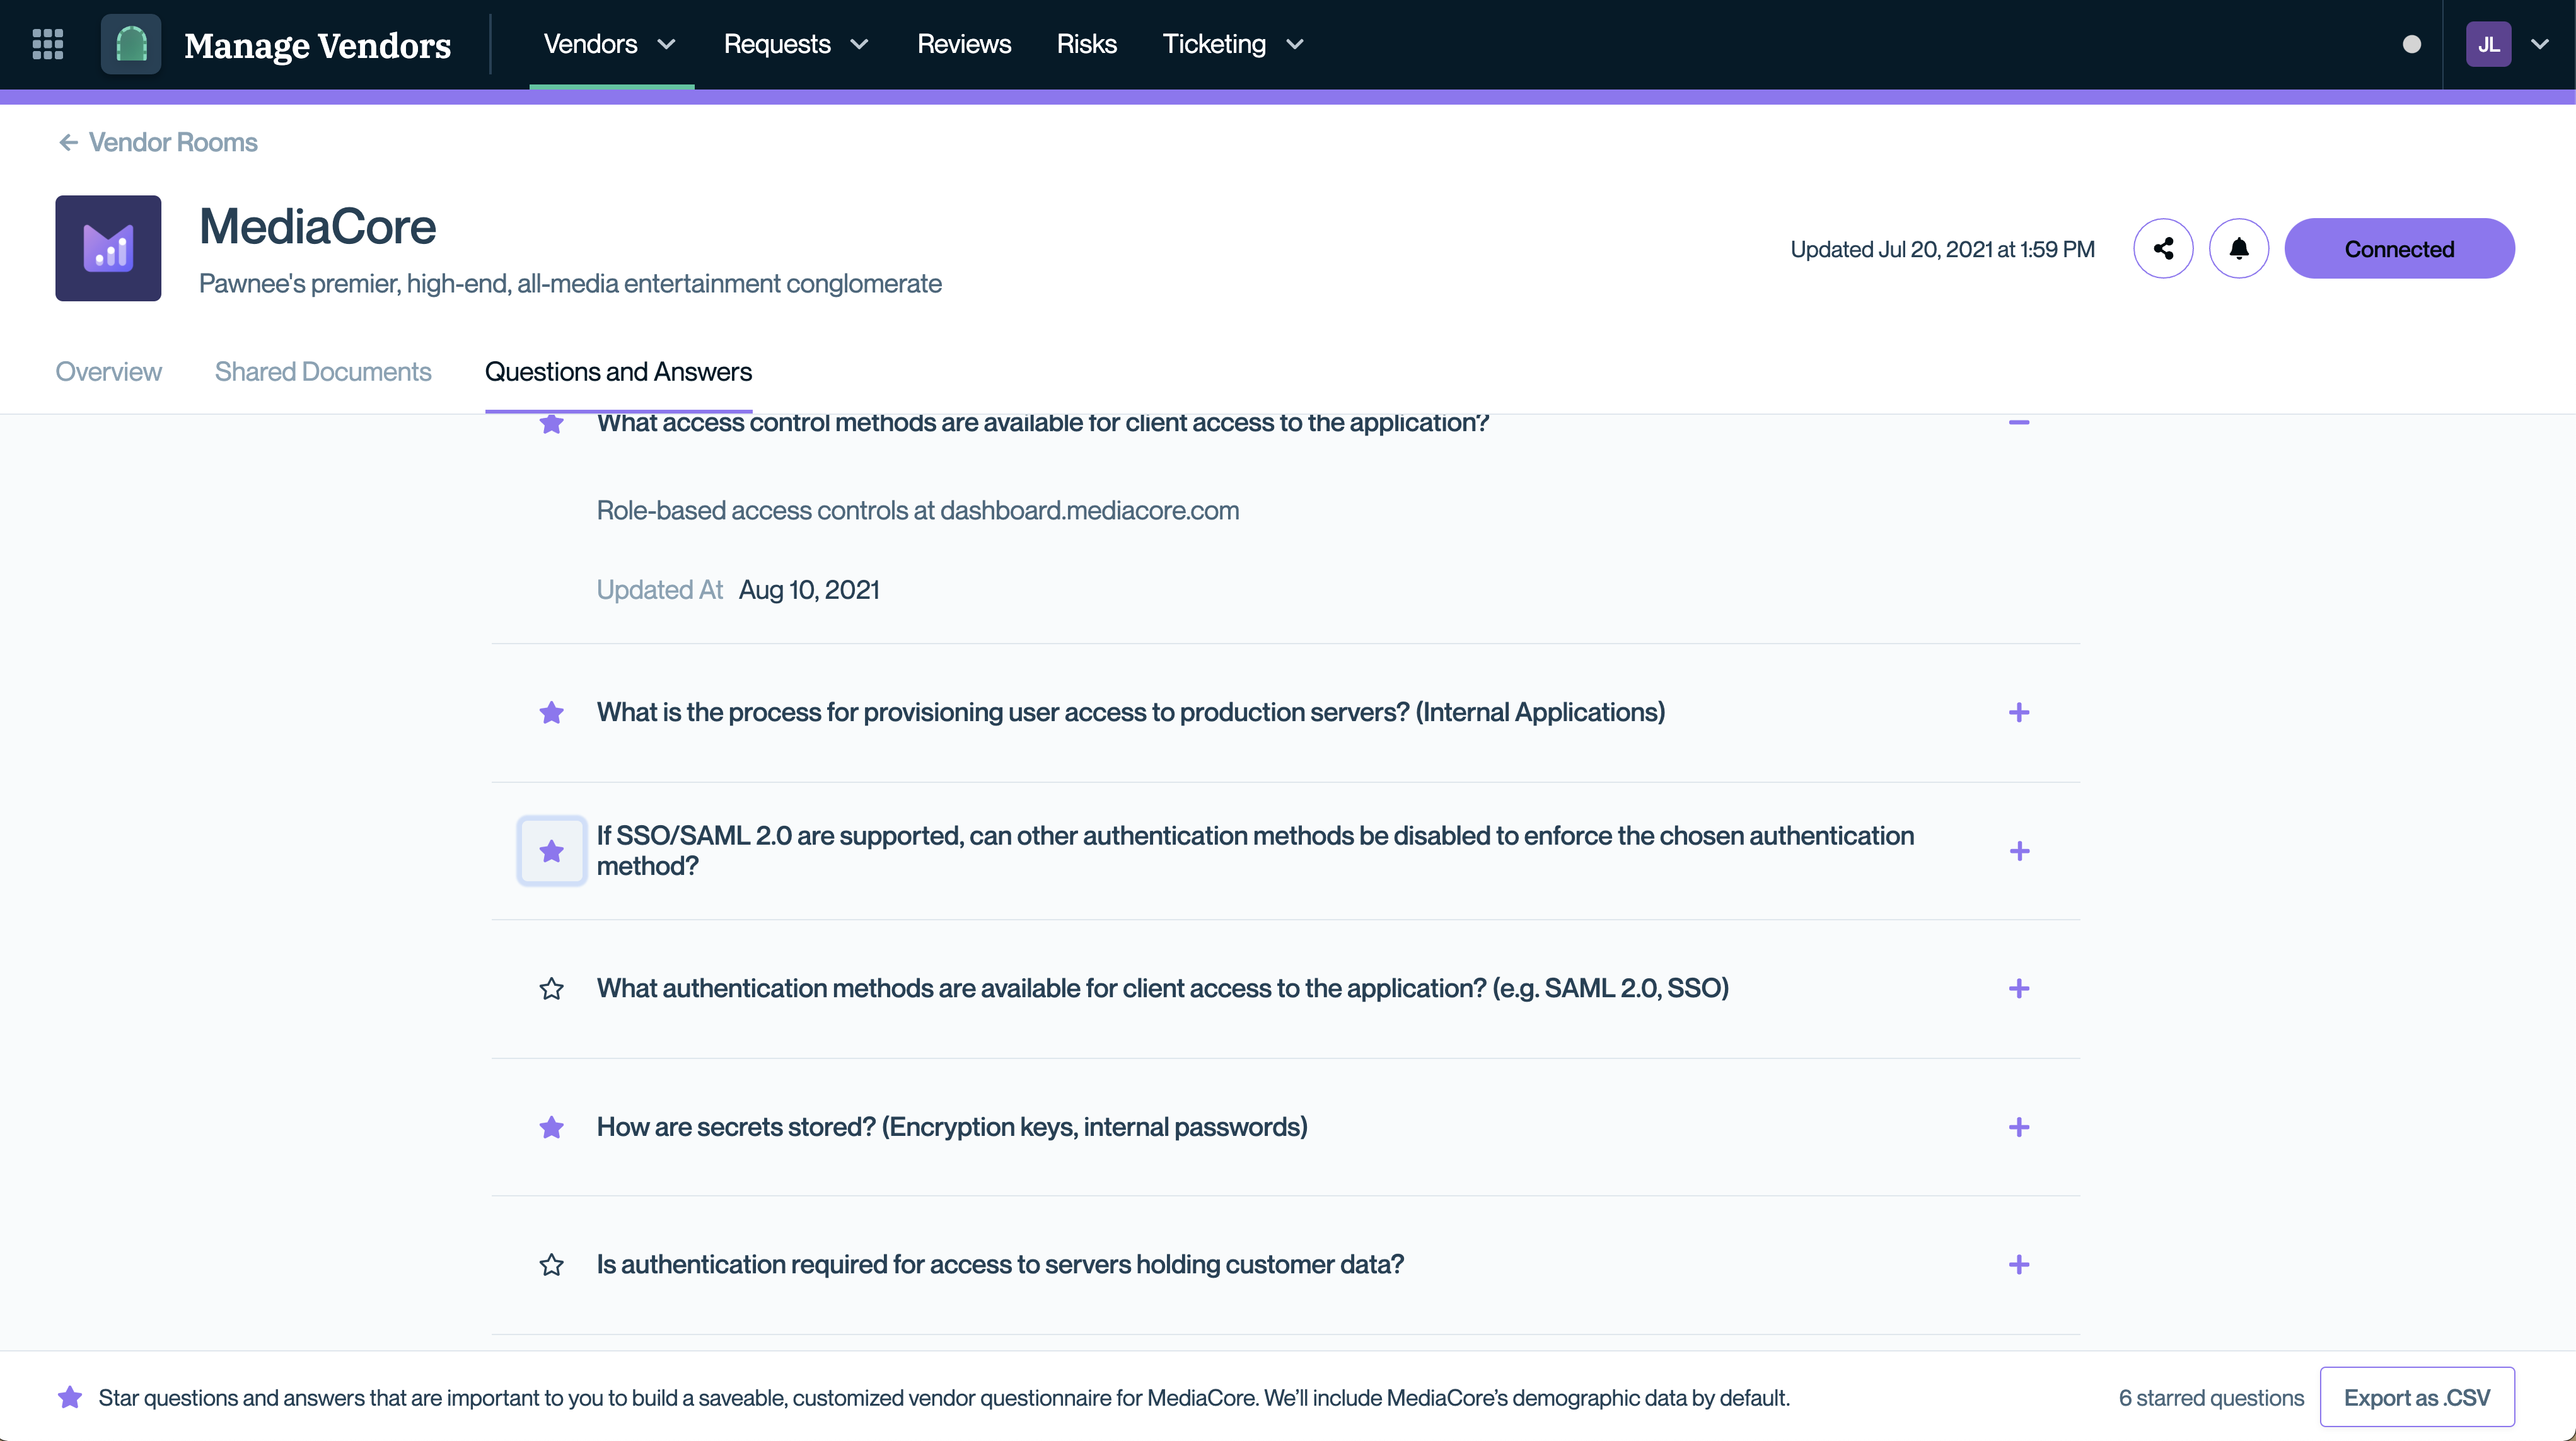Star the authentication methods question
This screenshot has height=1441, width=2576.
pyautogui.click(x=551, y=989)
